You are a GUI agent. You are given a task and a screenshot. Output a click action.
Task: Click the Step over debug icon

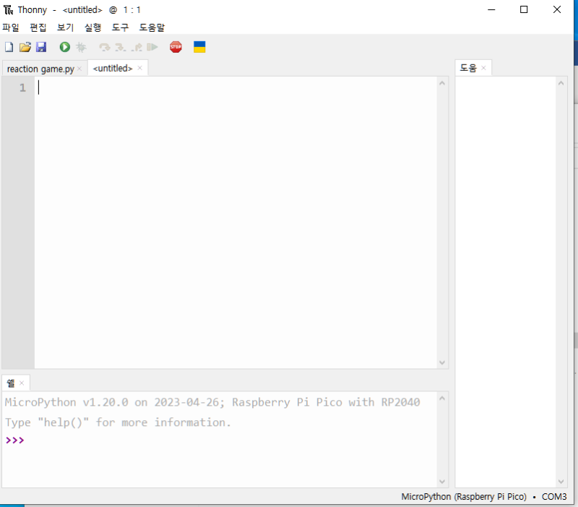point(105,47)
